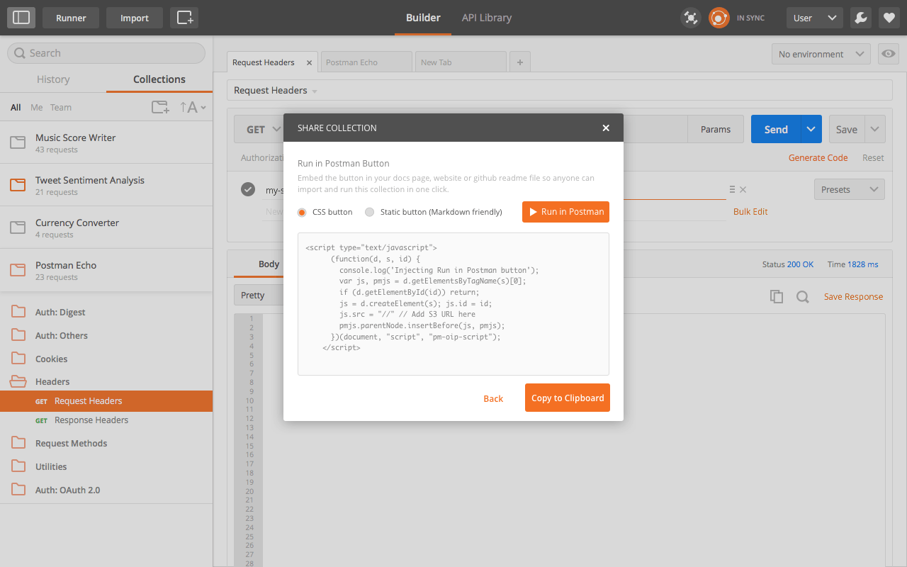Select the Static button radio option
Image resolution: width=907 pixels, height=567 pixels.
tap(369, 212)
